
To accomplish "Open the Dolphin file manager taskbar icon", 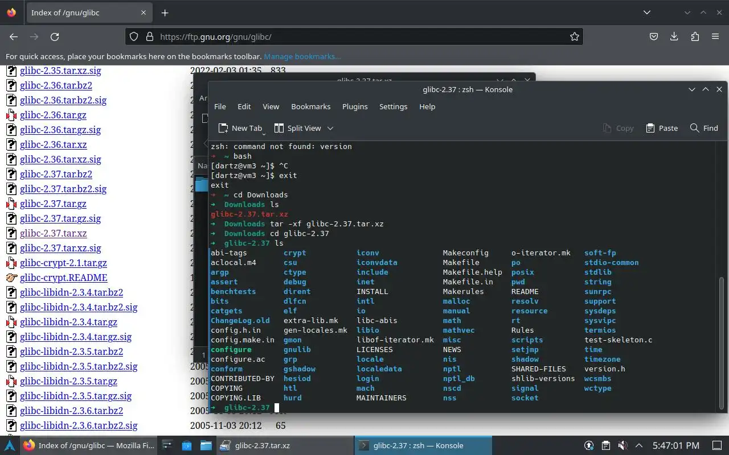I will pos(206,445).
